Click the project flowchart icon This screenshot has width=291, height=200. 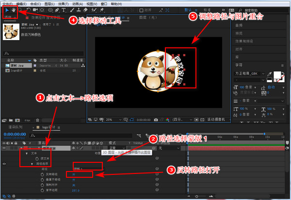(x=83, y=65)
